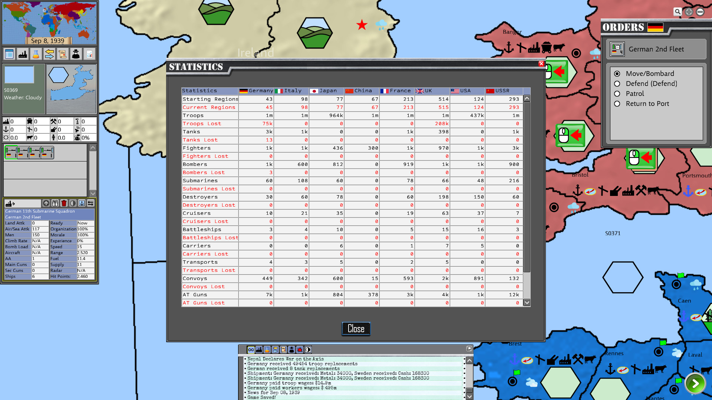Open the trade arrows icon

point(49,54)
